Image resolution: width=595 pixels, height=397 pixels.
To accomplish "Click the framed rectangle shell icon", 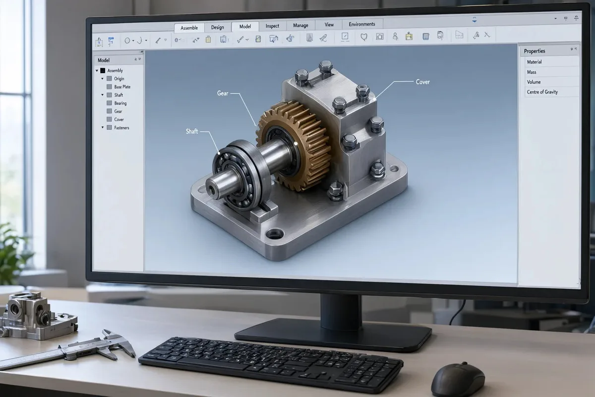I will (380, 37).
